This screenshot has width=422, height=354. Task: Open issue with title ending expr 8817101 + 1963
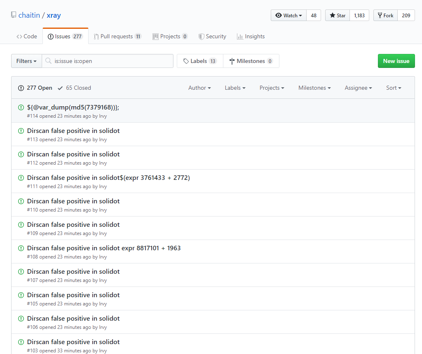tap(104, 248)
